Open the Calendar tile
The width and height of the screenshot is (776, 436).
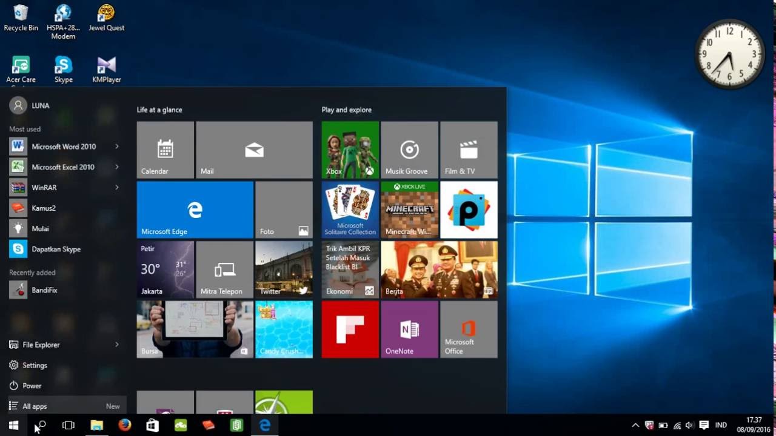166,150
